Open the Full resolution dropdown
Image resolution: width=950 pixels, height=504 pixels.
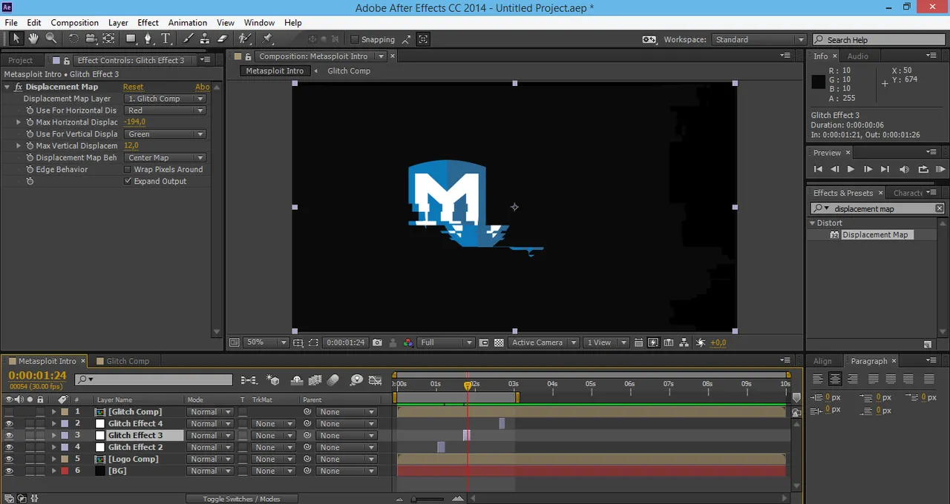446,342
